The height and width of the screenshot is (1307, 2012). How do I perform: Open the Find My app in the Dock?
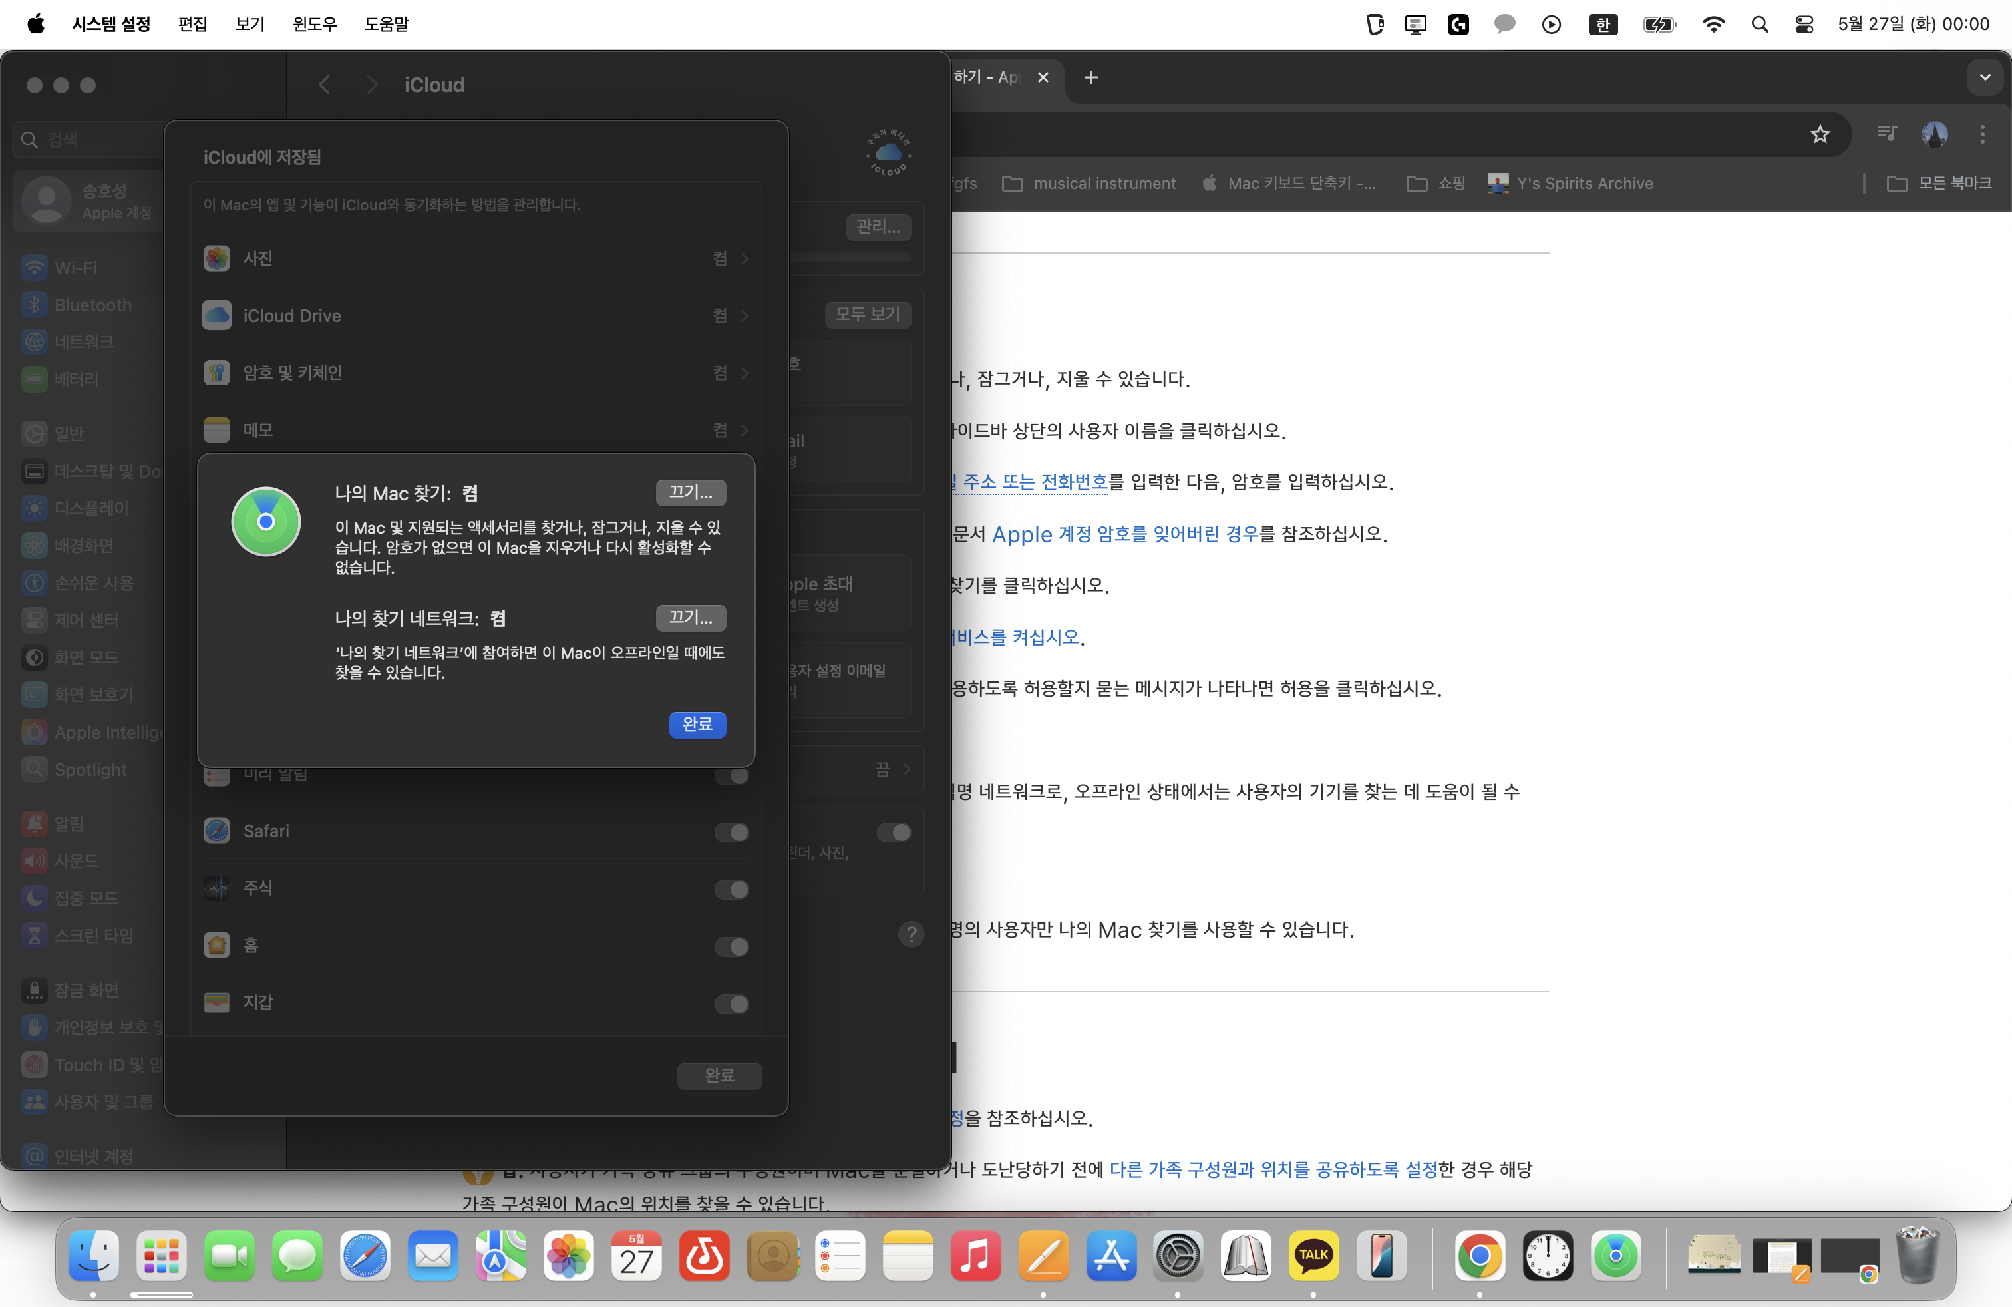pos(1615,1256)
